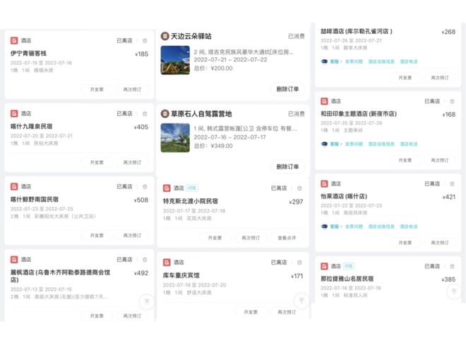
Task: Click back-to-top icon on 那拉提雅山名居民宿 card
Action: 454,291
